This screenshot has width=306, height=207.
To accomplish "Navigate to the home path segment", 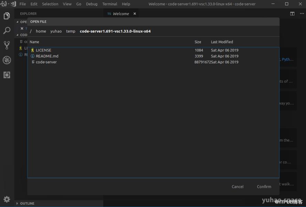I will (x=41, y=31).
